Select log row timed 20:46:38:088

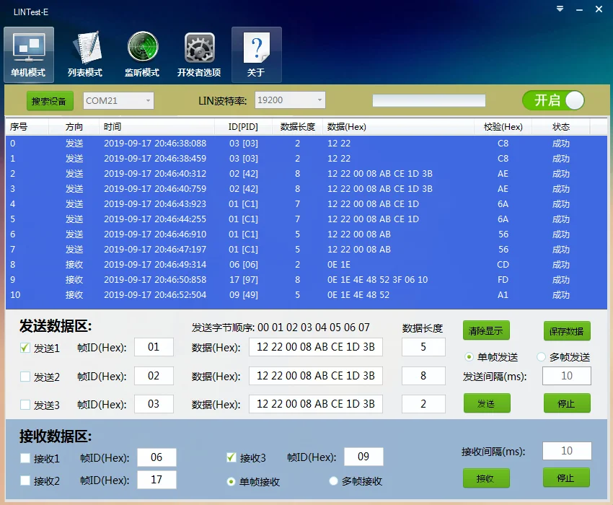click(x=306, y=144)
